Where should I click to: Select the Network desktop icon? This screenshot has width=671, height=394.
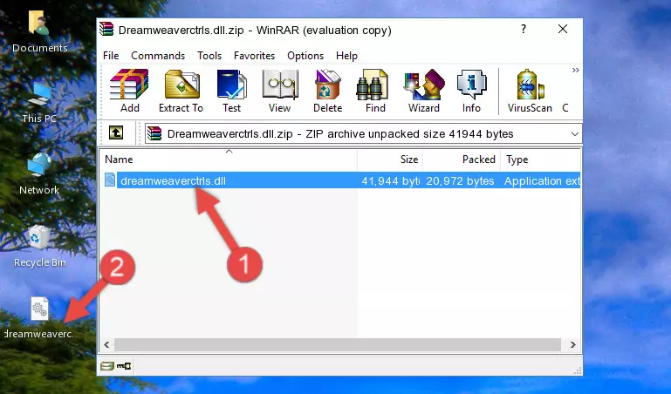39,173
